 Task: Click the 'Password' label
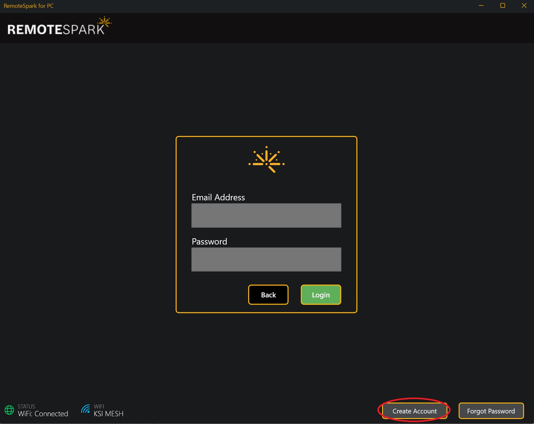click(x=209, y=241)
